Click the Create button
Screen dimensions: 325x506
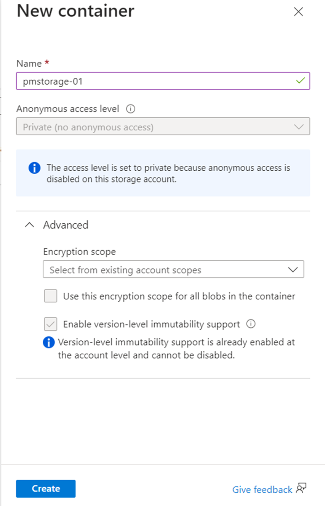pos(46,488)
